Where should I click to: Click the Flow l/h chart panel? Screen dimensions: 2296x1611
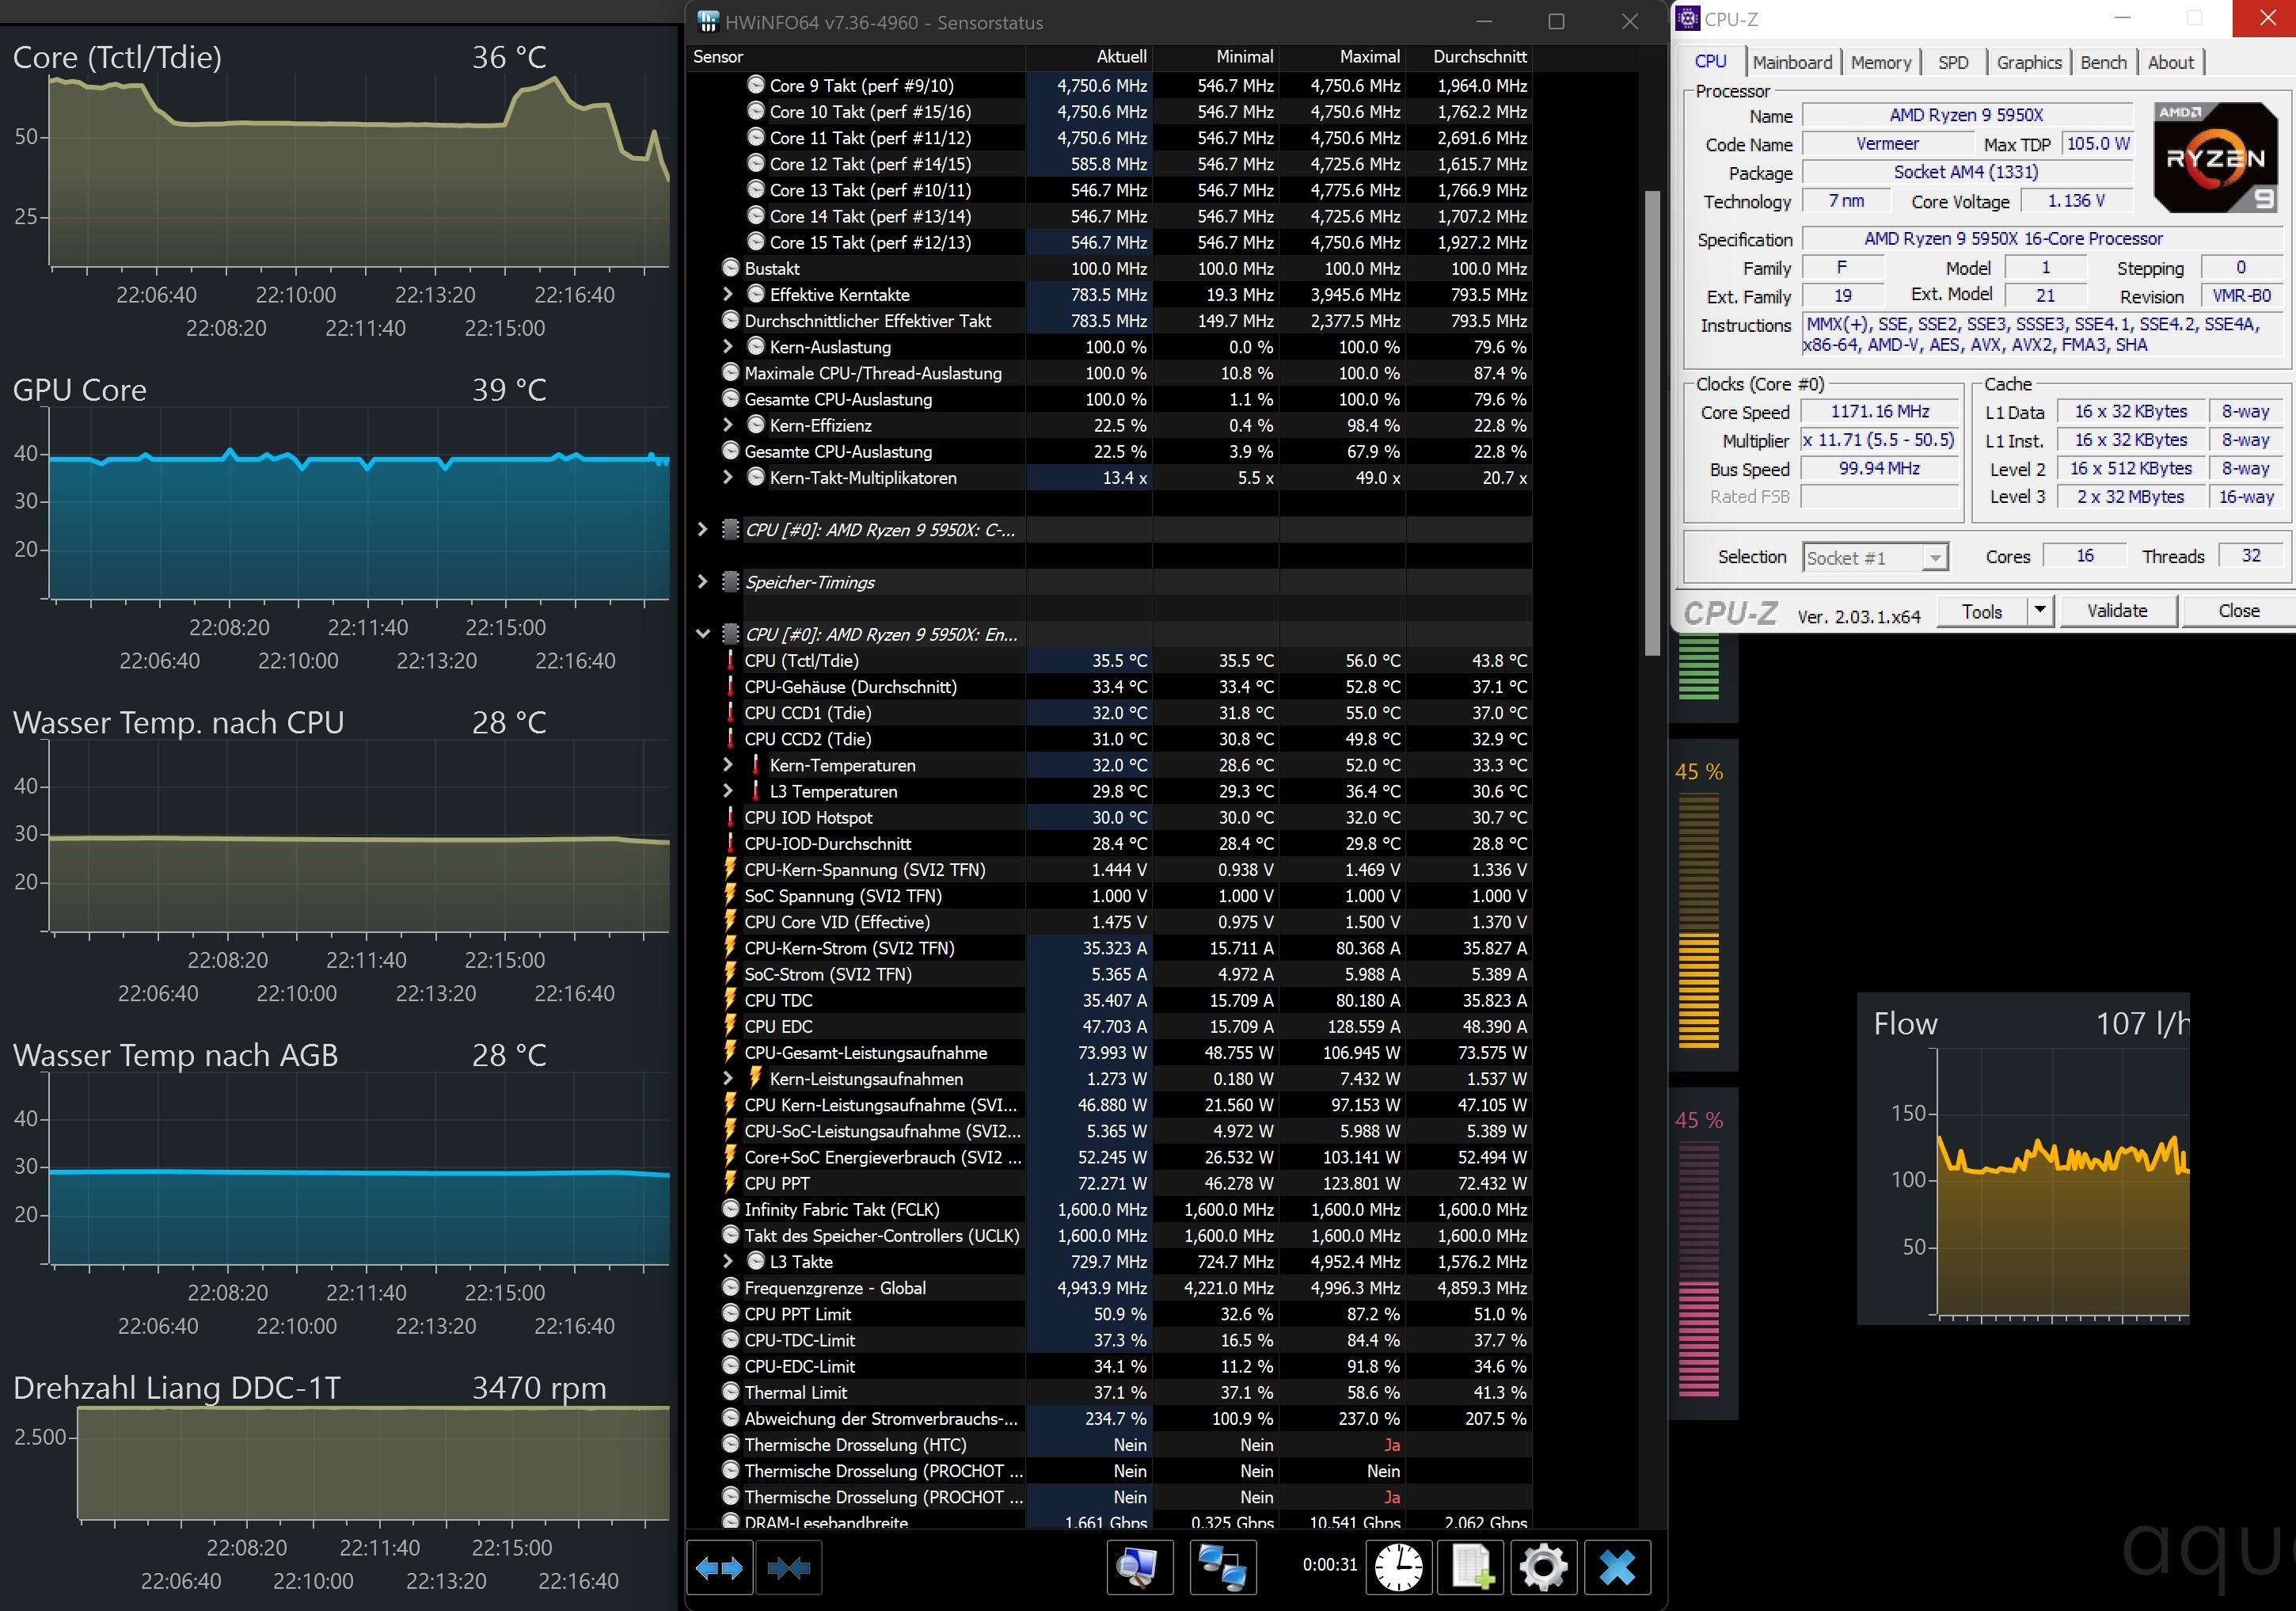[x=2023, y=1159]
